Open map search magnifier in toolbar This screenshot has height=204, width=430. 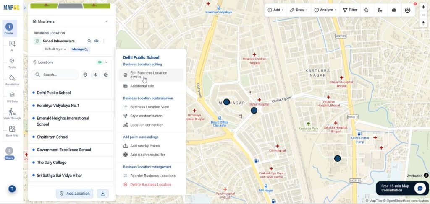(366, 10)
